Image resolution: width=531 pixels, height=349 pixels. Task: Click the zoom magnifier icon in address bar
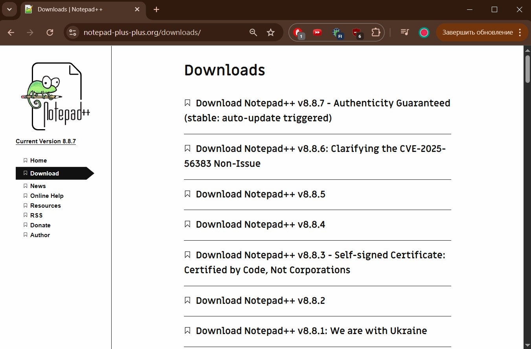coord(253,33)
